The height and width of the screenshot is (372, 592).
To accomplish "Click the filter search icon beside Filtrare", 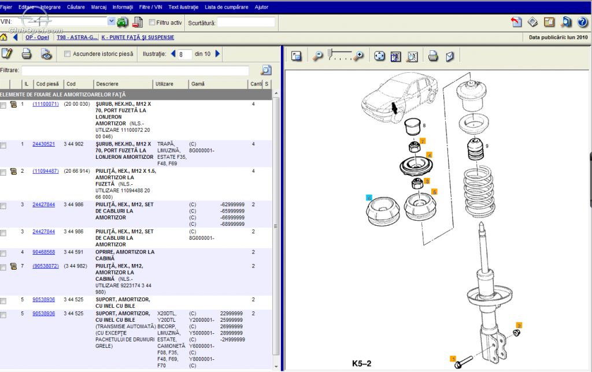I will [x=266, y=70].
